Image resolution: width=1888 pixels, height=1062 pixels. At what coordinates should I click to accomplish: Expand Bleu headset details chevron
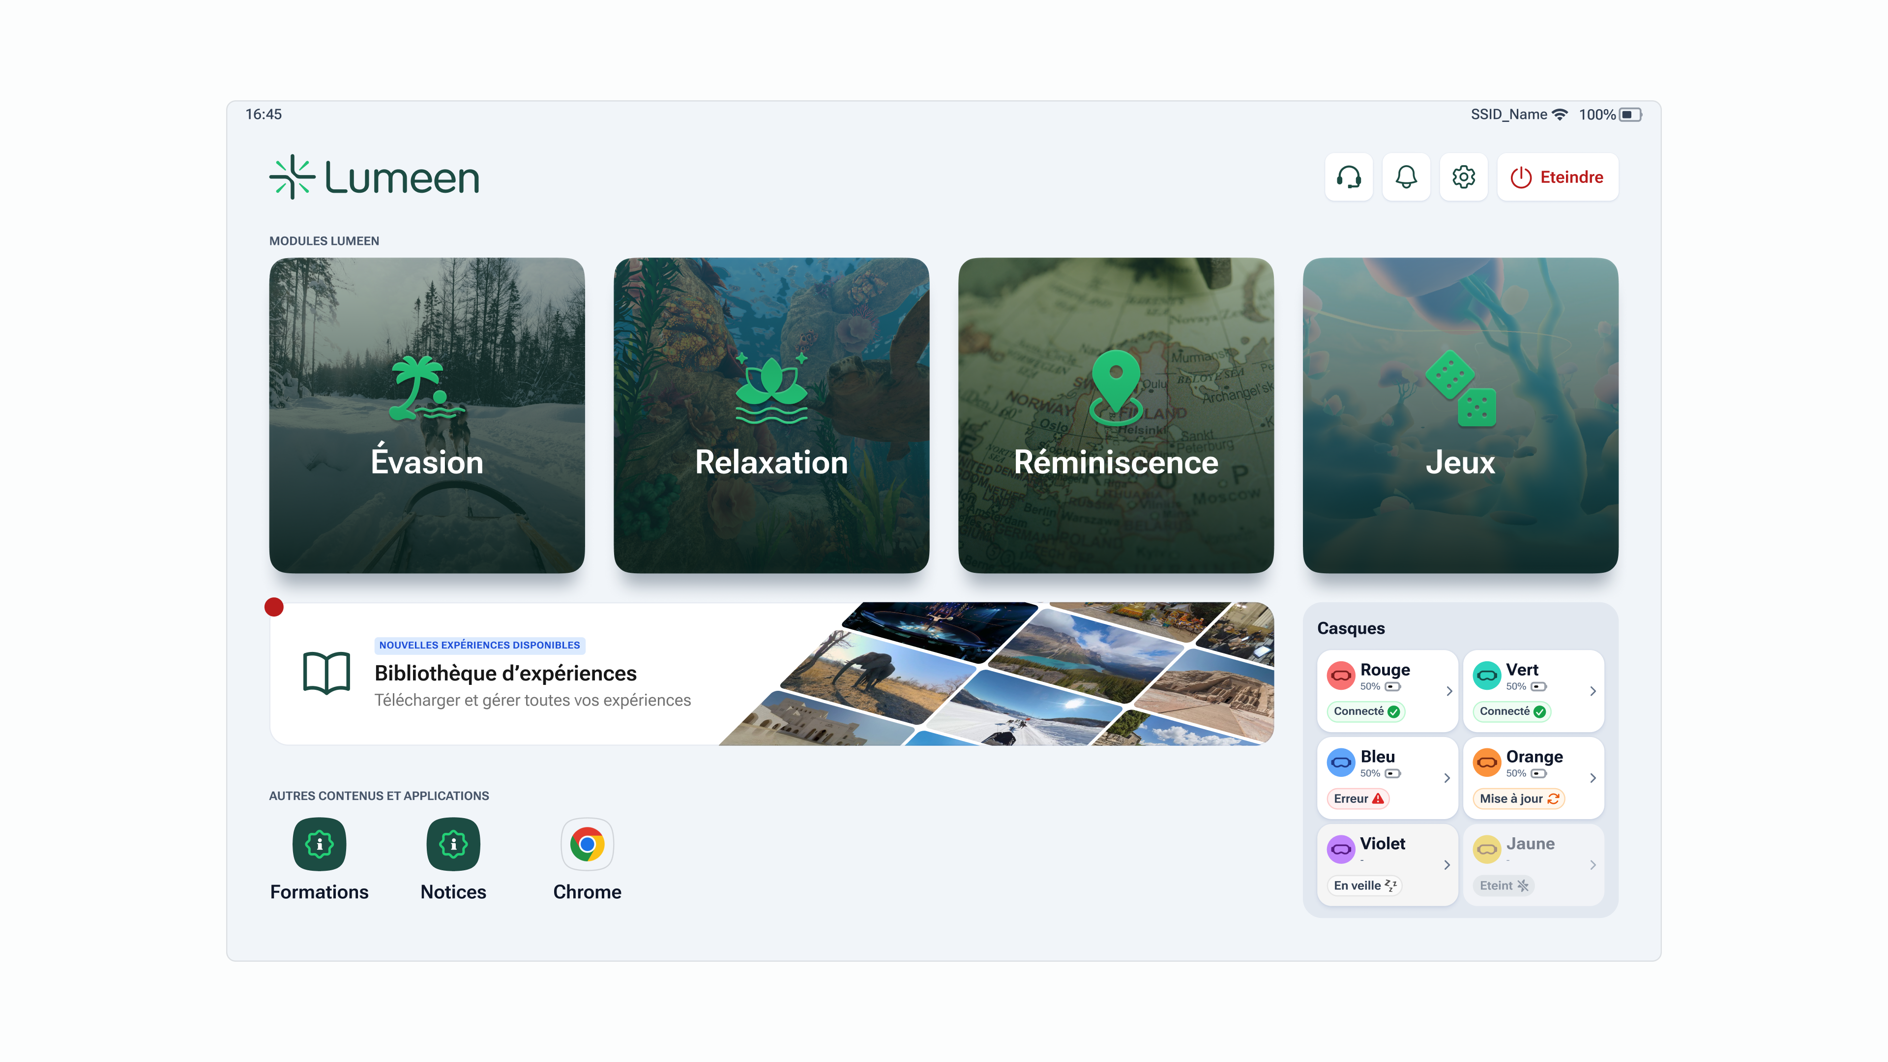1447,778
